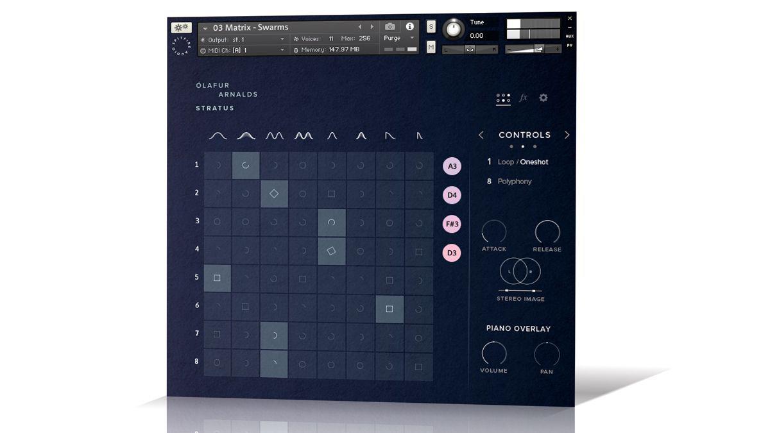Click the Attack knob
The image size is (770, 433).
[494, 232]
